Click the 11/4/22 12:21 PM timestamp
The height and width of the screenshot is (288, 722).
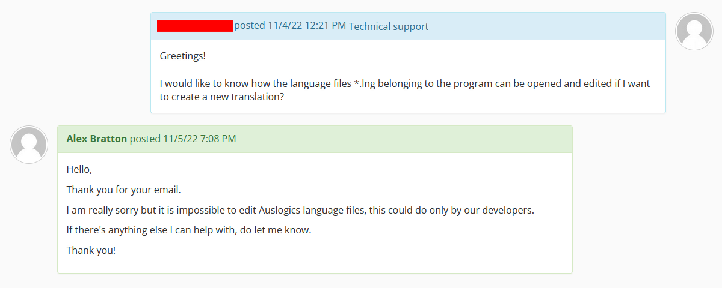coord(306,26)
